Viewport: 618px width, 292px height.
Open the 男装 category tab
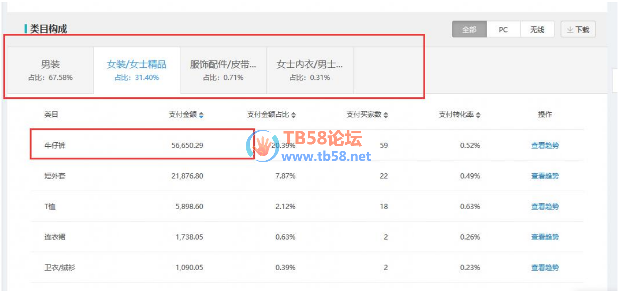[50, 70]
